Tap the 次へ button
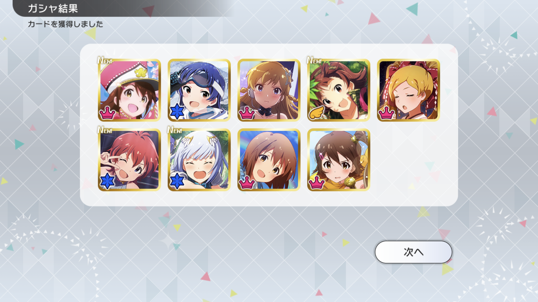The image size is (538, 302). coord(413,252)
